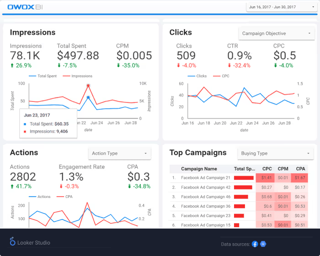
Task: Click the $497.88 Total Spent value
Action: (x=78, y=55)
